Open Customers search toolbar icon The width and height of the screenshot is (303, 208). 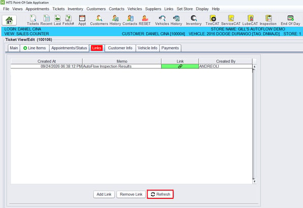click(x=99, y=20)
